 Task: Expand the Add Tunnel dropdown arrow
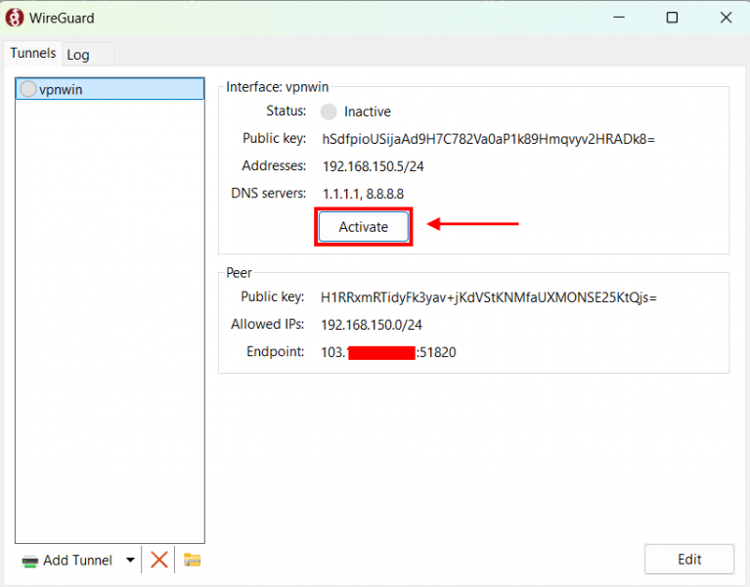[x=130, y=560]
